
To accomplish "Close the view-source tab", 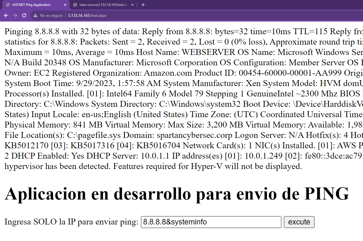I will click(x=133, y=5).
